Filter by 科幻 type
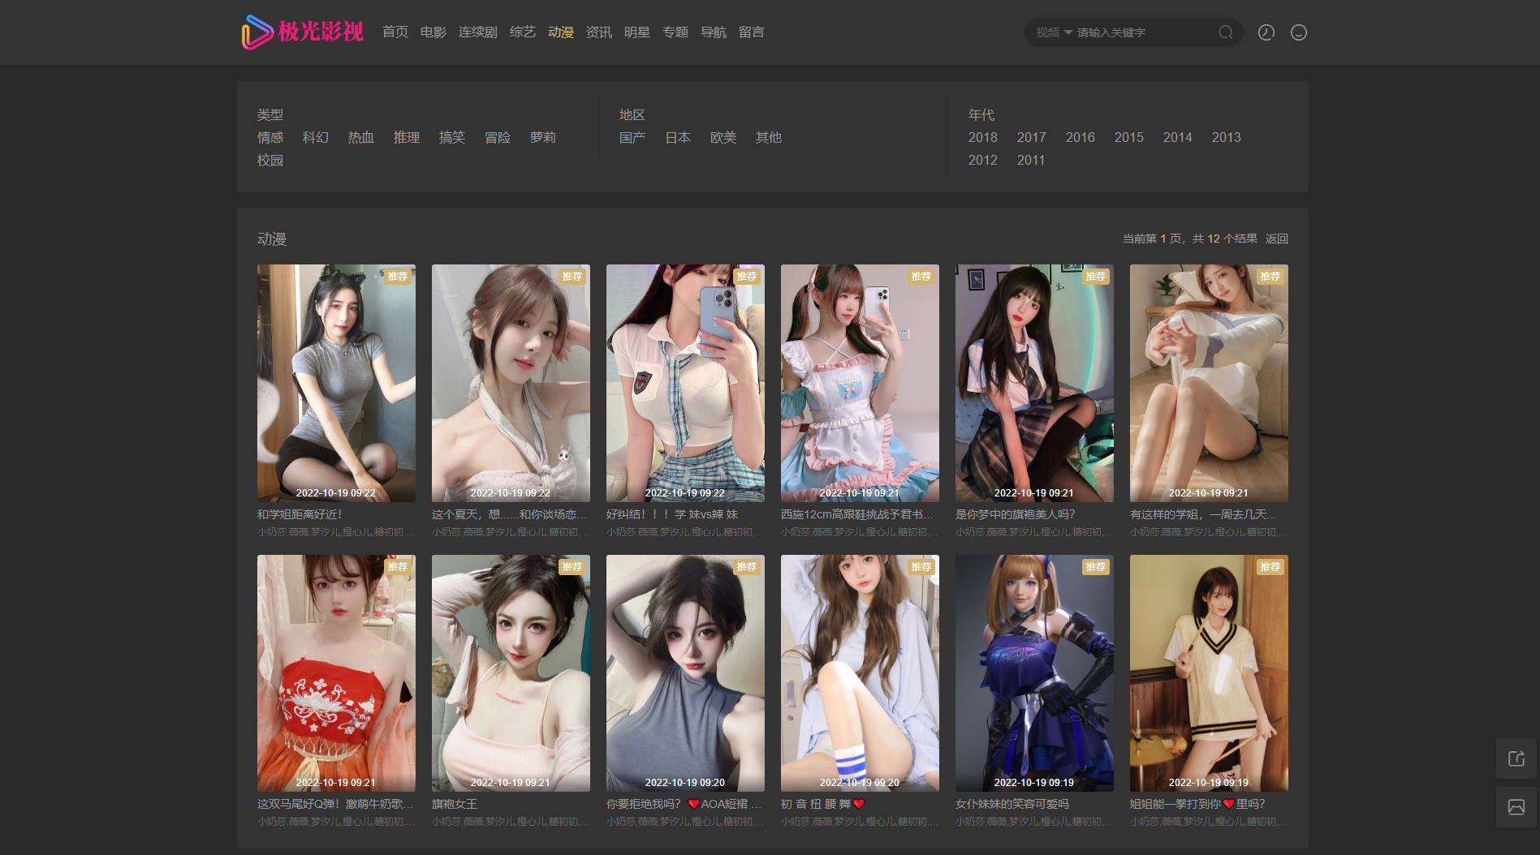 click(315, 138)
